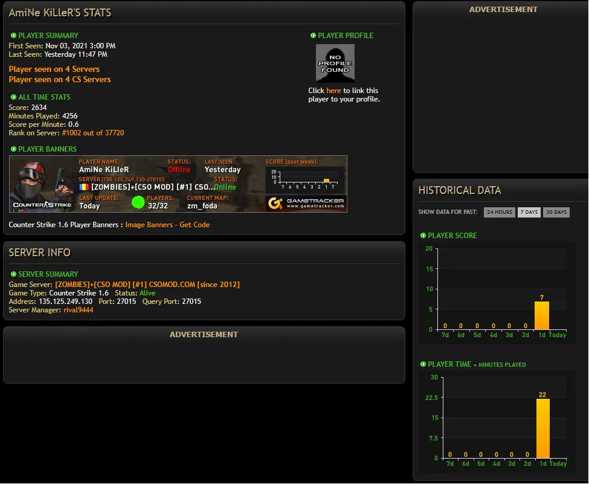Click the address '135.125.249.130' text
Image resolution: width=589 pixels, height=484 pixels.
pyautogui.click(x=65, y=302)
